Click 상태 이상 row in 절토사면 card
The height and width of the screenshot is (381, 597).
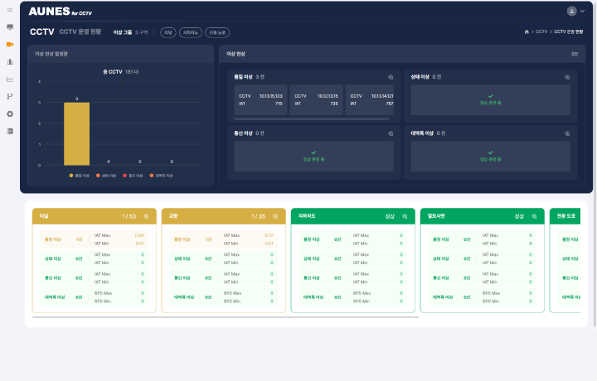click(483, 258)
